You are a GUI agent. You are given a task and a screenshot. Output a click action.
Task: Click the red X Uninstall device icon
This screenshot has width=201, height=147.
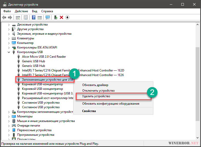click(61, 17)
